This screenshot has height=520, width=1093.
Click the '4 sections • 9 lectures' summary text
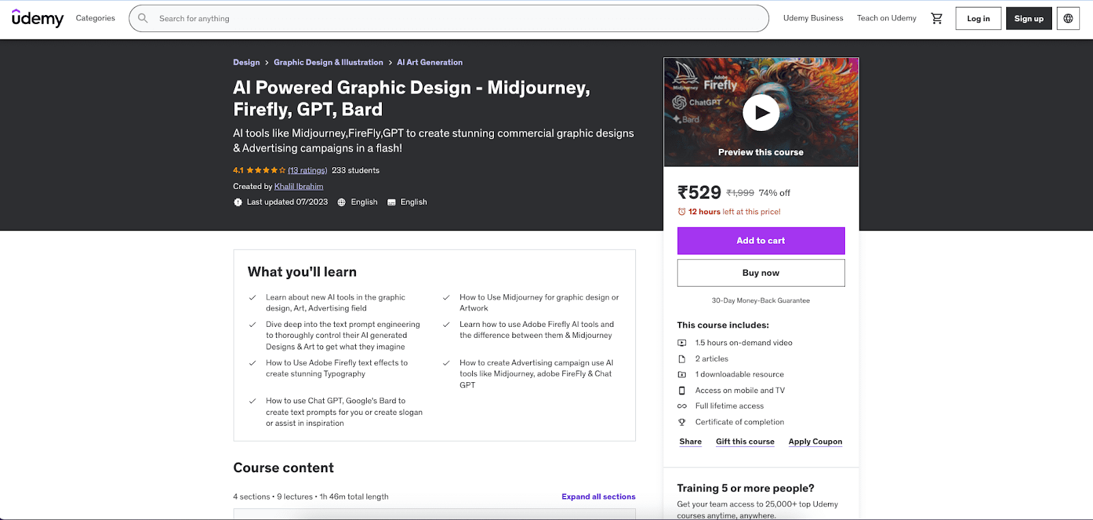click(x=311, y=497)
